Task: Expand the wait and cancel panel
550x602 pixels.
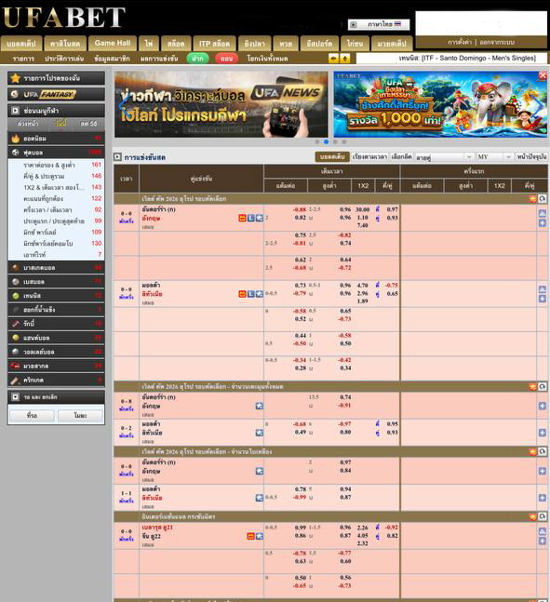Action: (x=15, y=397)
